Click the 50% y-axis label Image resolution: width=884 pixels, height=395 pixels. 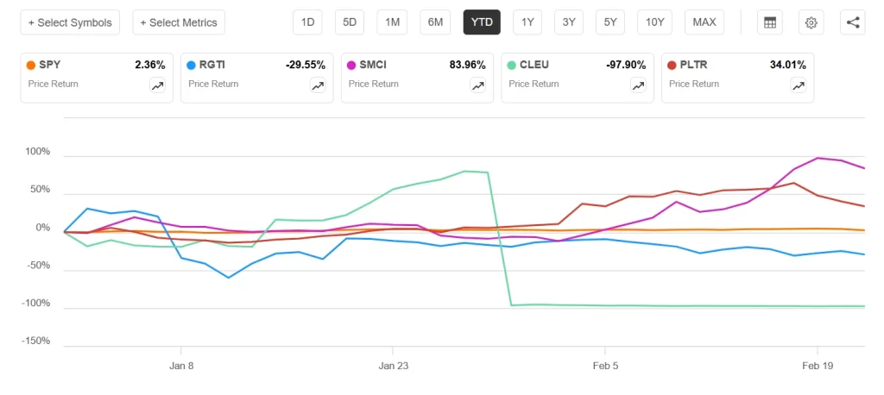(40, 190)
